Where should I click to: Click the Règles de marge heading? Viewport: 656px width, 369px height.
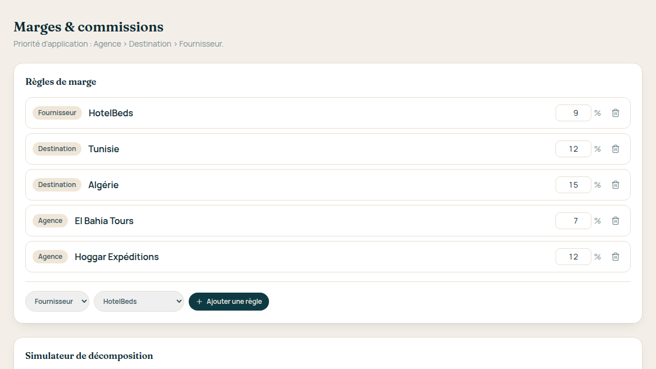61,81
